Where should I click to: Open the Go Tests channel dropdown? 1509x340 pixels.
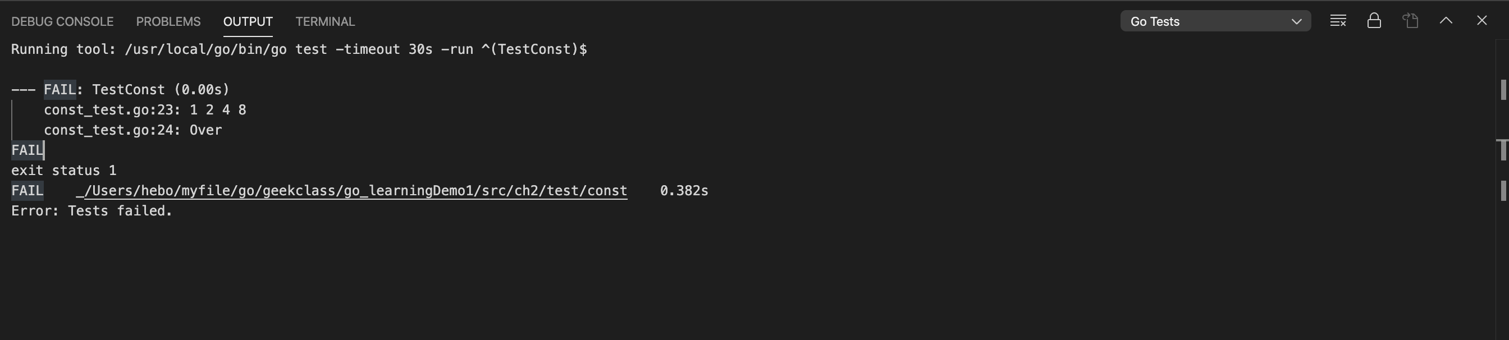pos(1215,21)
